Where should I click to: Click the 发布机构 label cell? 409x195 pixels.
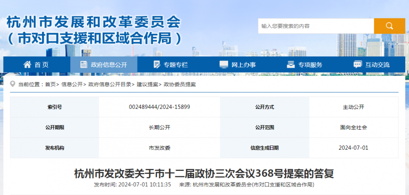pyautogui.click(x=54, y=148)
